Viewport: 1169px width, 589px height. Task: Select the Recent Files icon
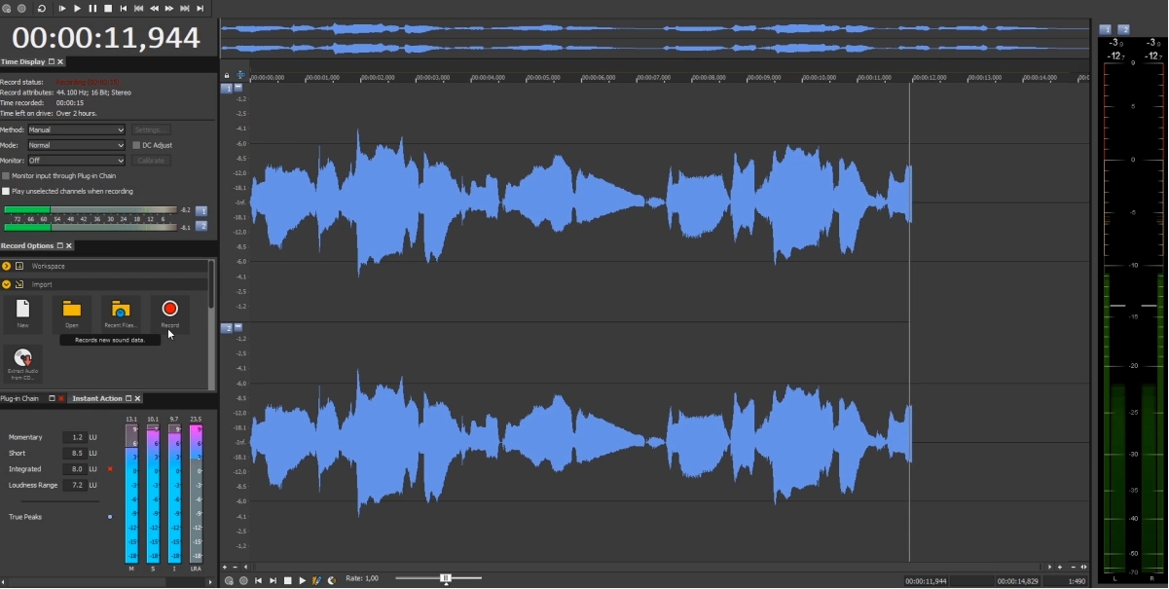[120, 310]
